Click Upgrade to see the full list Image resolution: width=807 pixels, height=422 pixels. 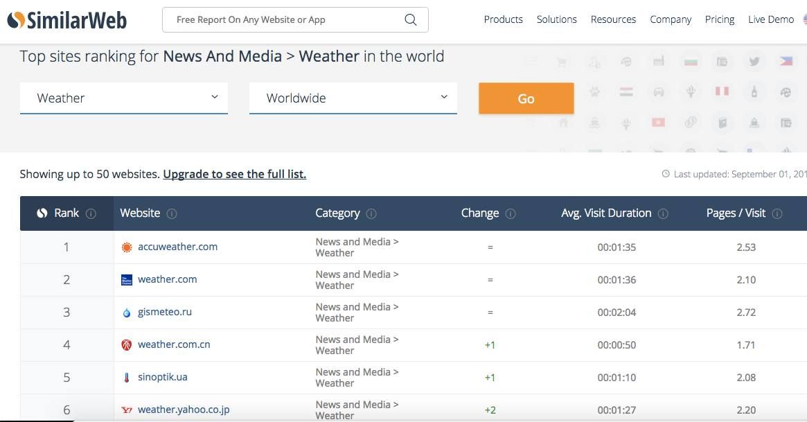(x=235, y=174)
